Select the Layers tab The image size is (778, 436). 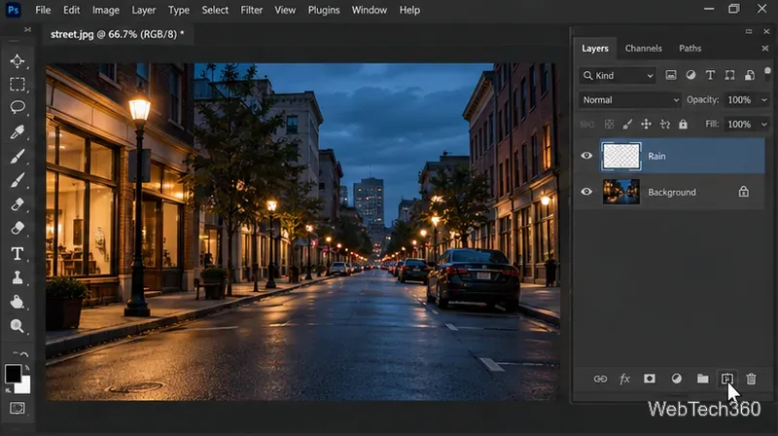595,48
